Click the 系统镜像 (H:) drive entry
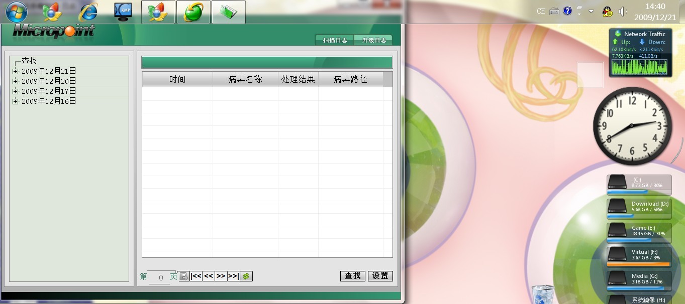Screen dimensions: 685x304 coord(639,299)
